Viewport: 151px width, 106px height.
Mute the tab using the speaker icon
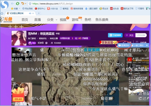click(30, 13)
